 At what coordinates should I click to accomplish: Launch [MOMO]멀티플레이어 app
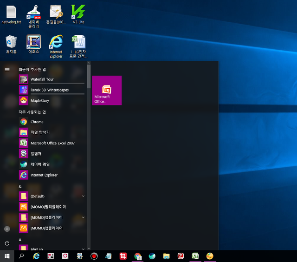[x=52, y=207]
